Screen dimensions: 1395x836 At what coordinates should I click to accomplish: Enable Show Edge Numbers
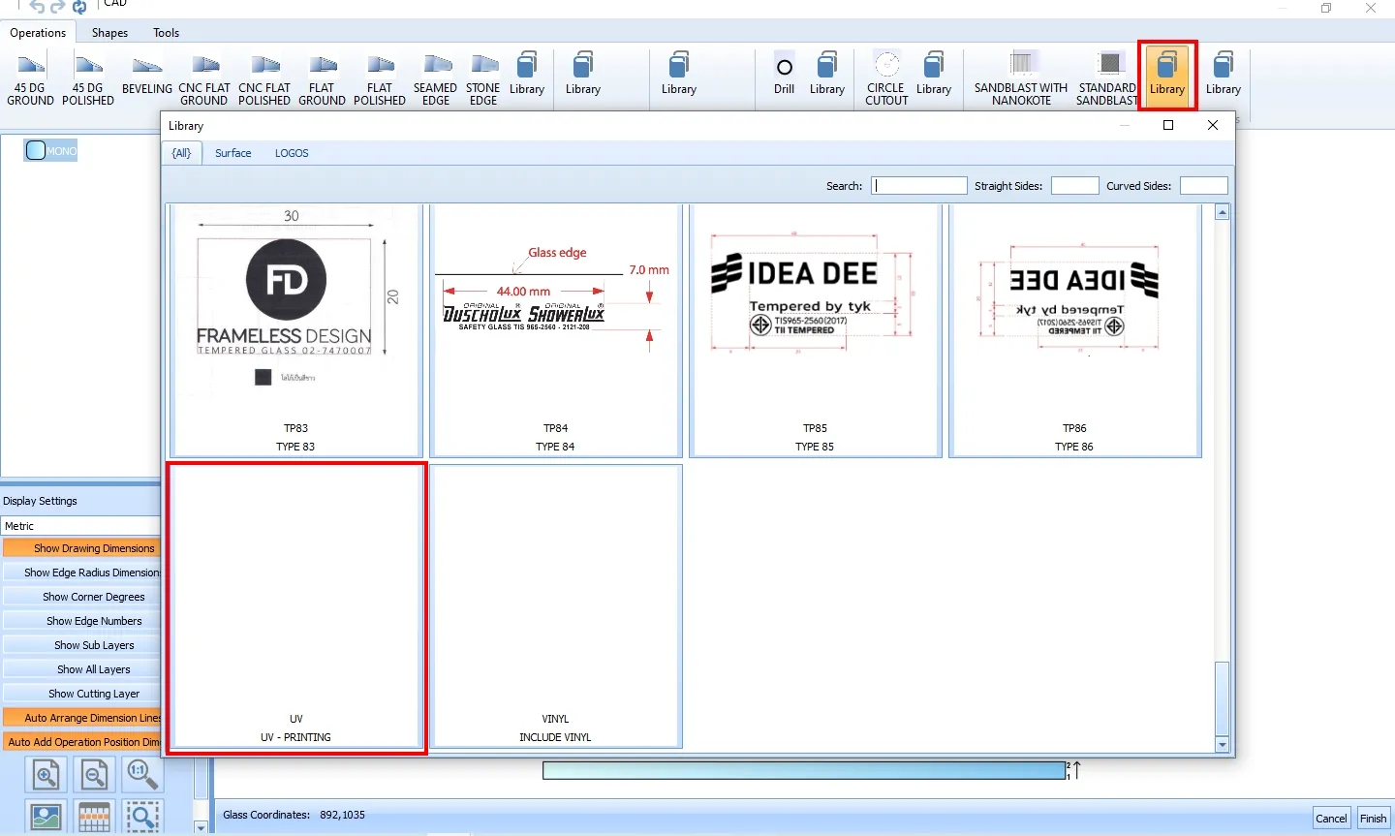[x=82, y=621]
